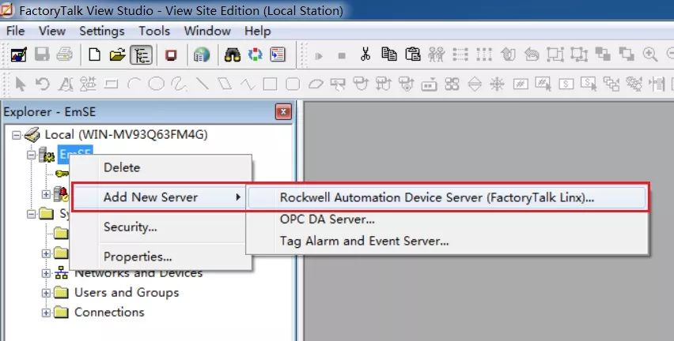Click the binoculars find icon
The image size is (674, 341).
click(x=232, y=54)
